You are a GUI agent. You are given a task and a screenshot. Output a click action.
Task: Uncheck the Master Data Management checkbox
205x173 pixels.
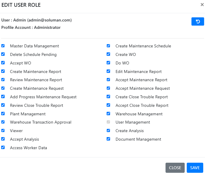coord(3,46)
